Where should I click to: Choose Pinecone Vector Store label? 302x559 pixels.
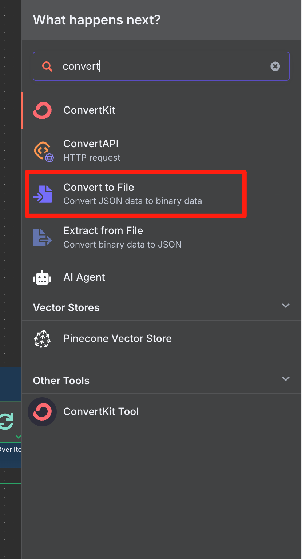[118, 338]
